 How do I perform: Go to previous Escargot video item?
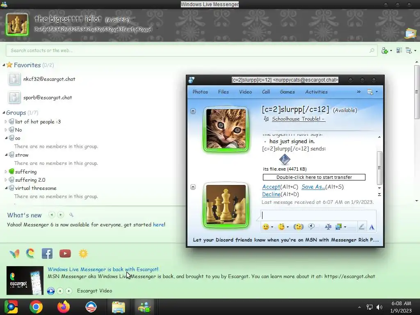(x=60, y=291)
